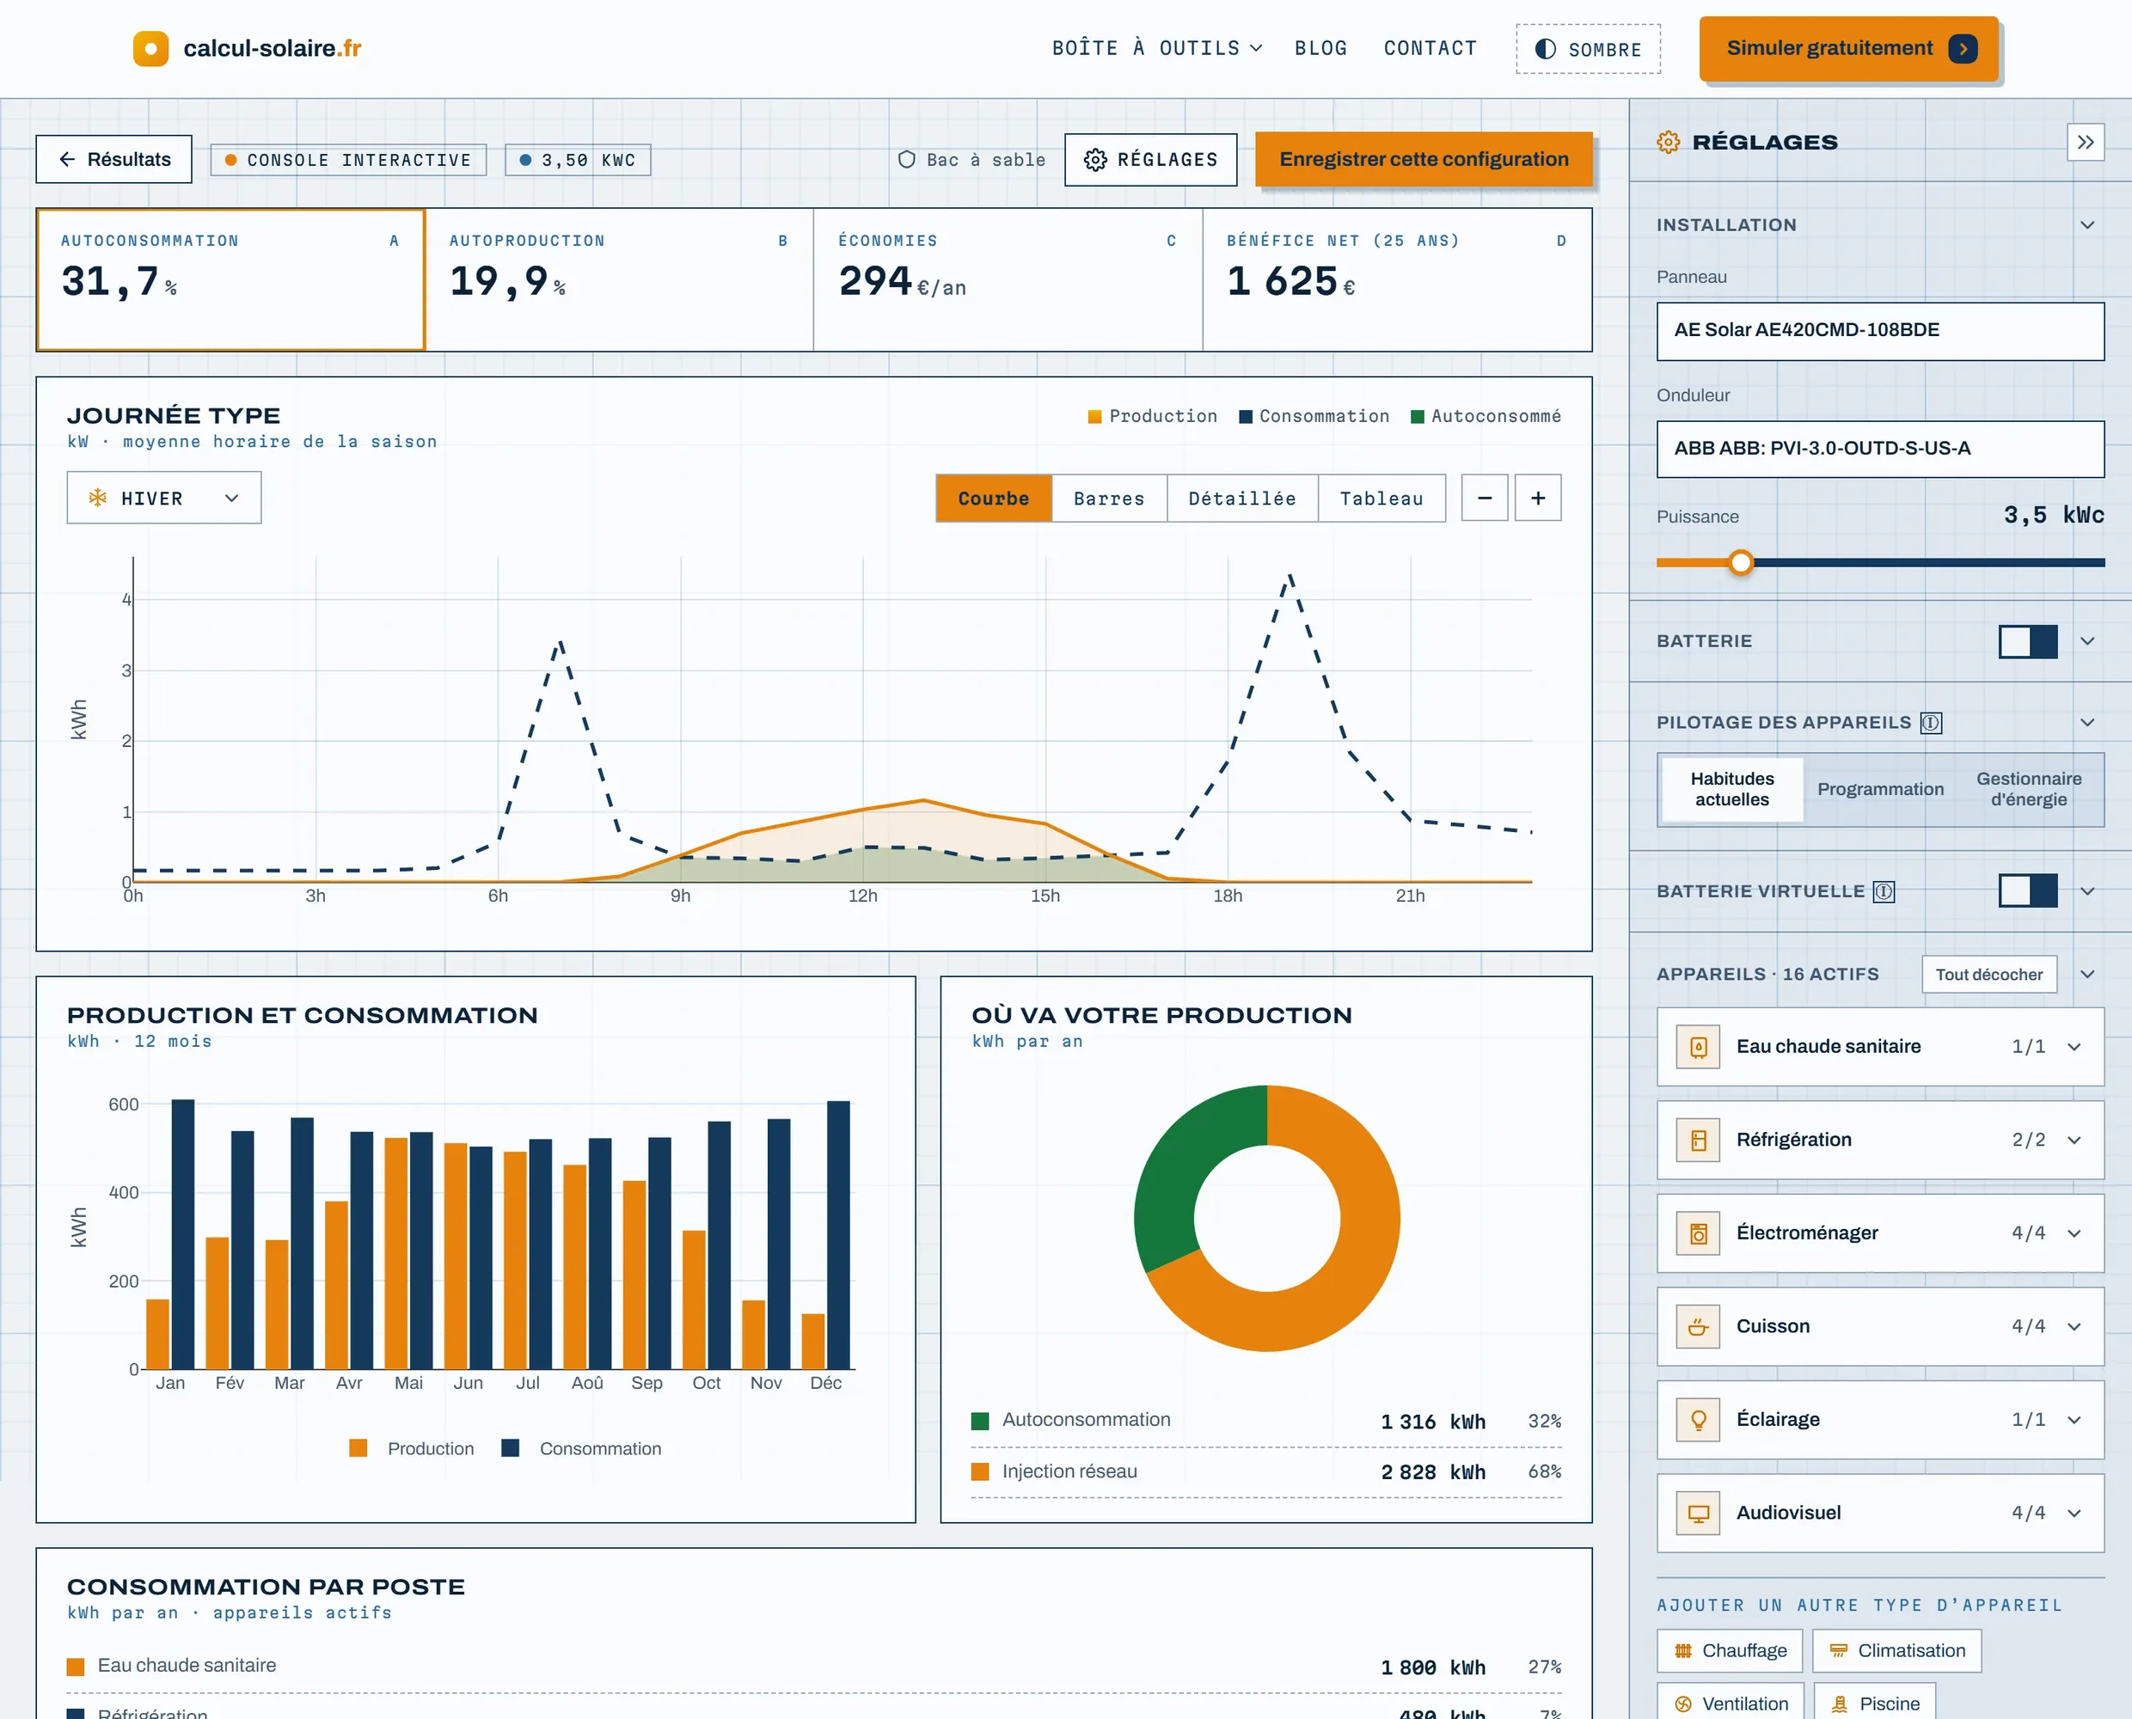Collapse the Appareils section chevron
Image resolution: width=2132 pixels, height=1719 pixels.
pyautogui.click(x=2086, y=975)
